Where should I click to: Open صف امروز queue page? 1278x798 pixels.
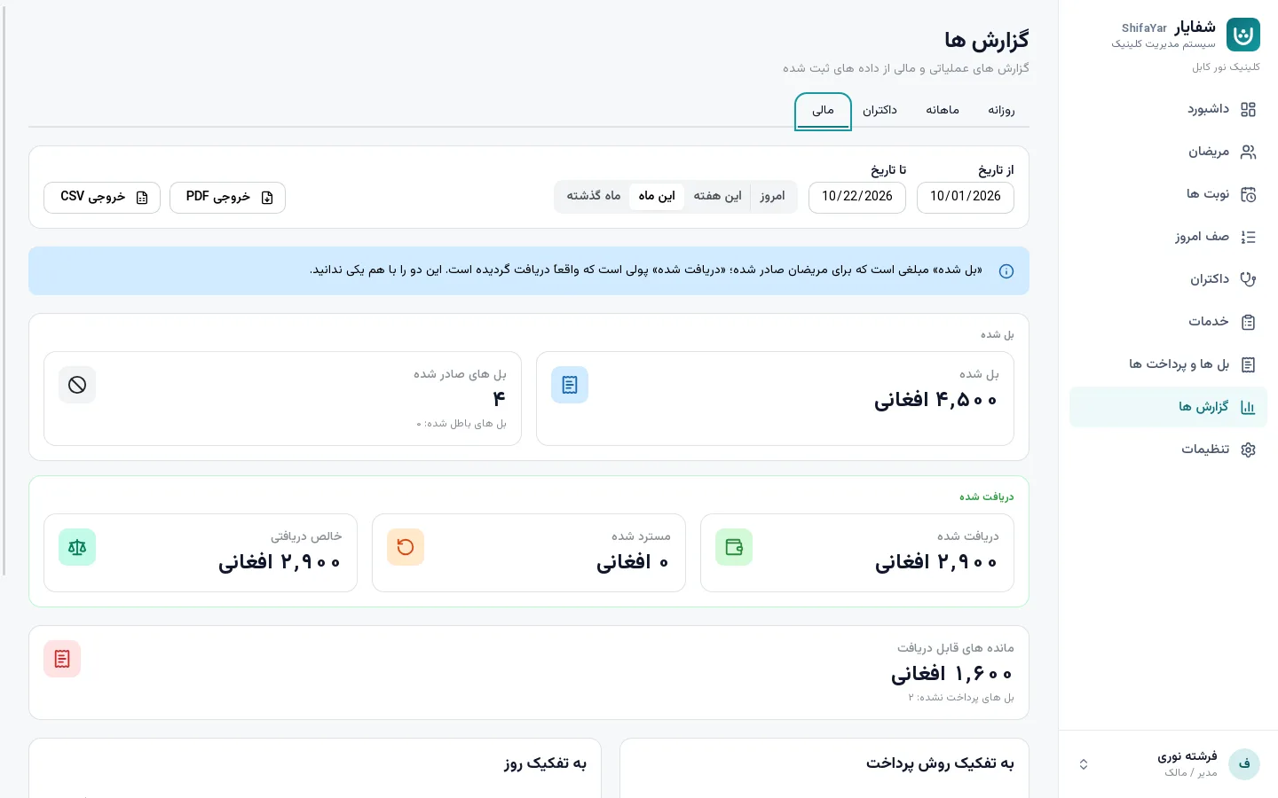point(1168,237)
